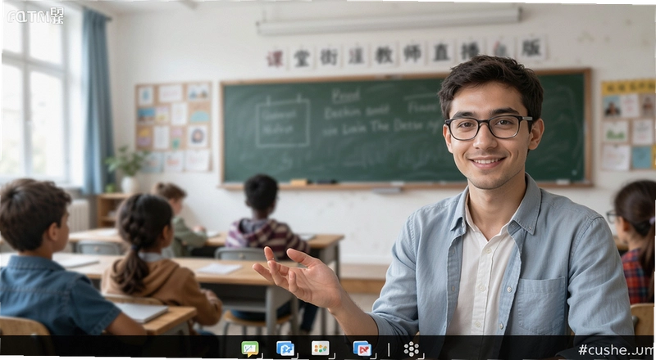Expand corner arrow beside dotted flower icon

point(421,356)
